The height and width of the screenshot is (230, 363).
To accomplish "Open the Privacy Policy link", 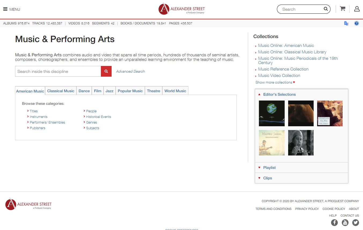I will pos(307,209).
